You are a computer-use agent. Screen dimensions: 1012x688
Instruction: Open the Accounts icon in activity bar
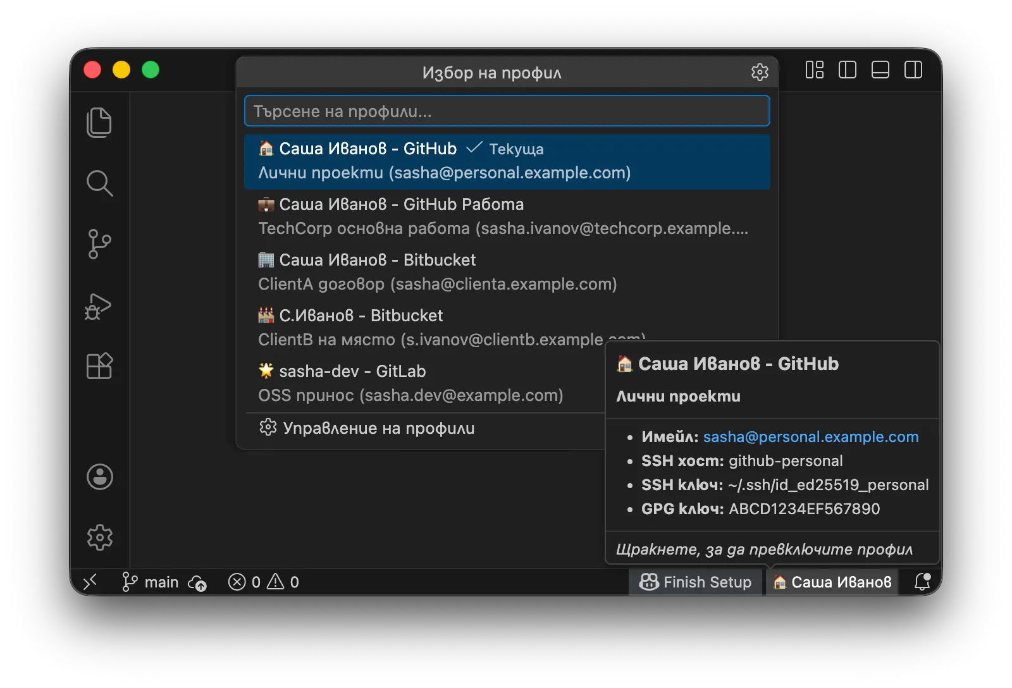[x=99, y=477]
